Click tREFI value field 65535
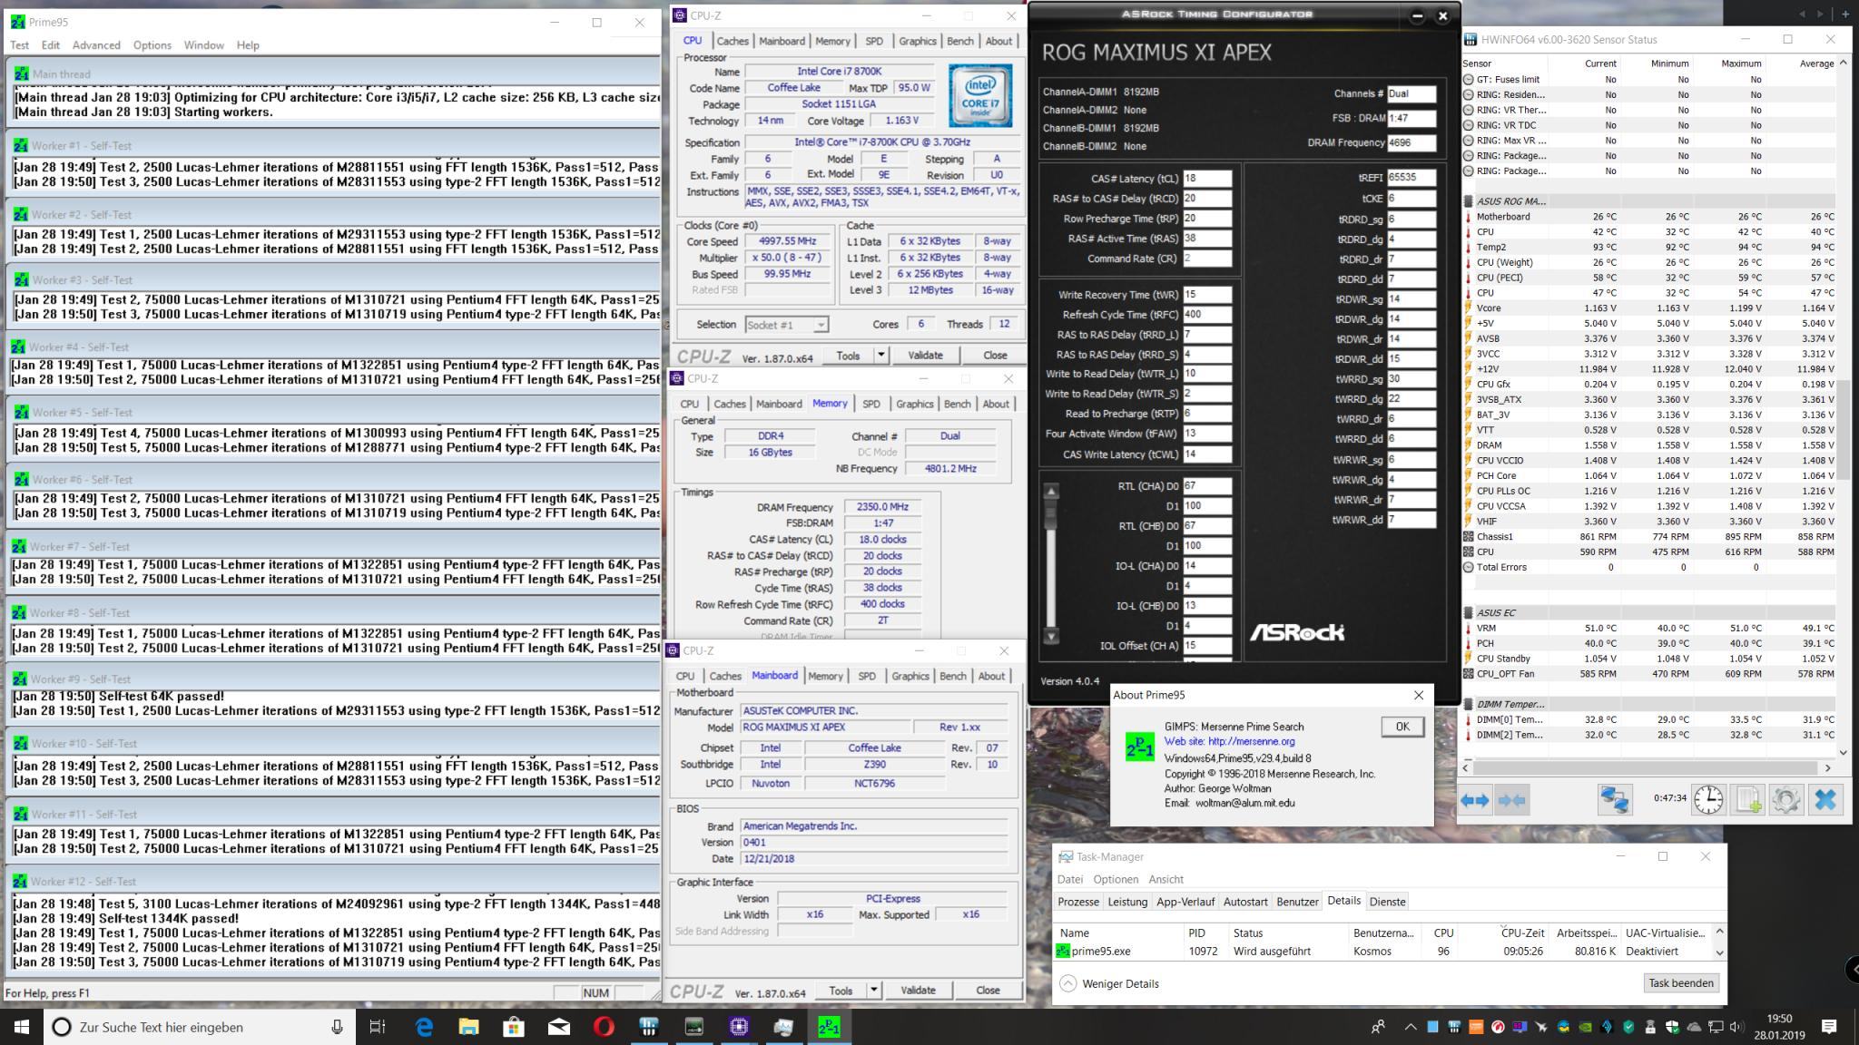The width and height of the screenshot is (1859, 1045). click(1411, 178)
